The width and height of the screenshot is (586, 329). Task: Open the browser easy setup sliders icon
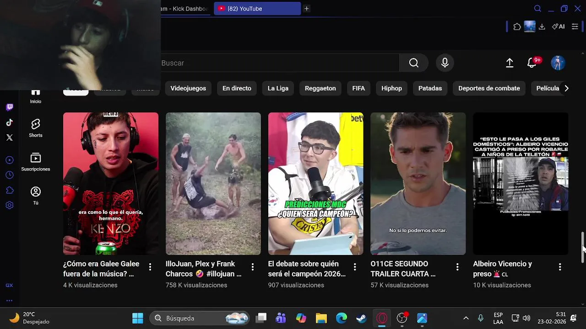(575, 27)
